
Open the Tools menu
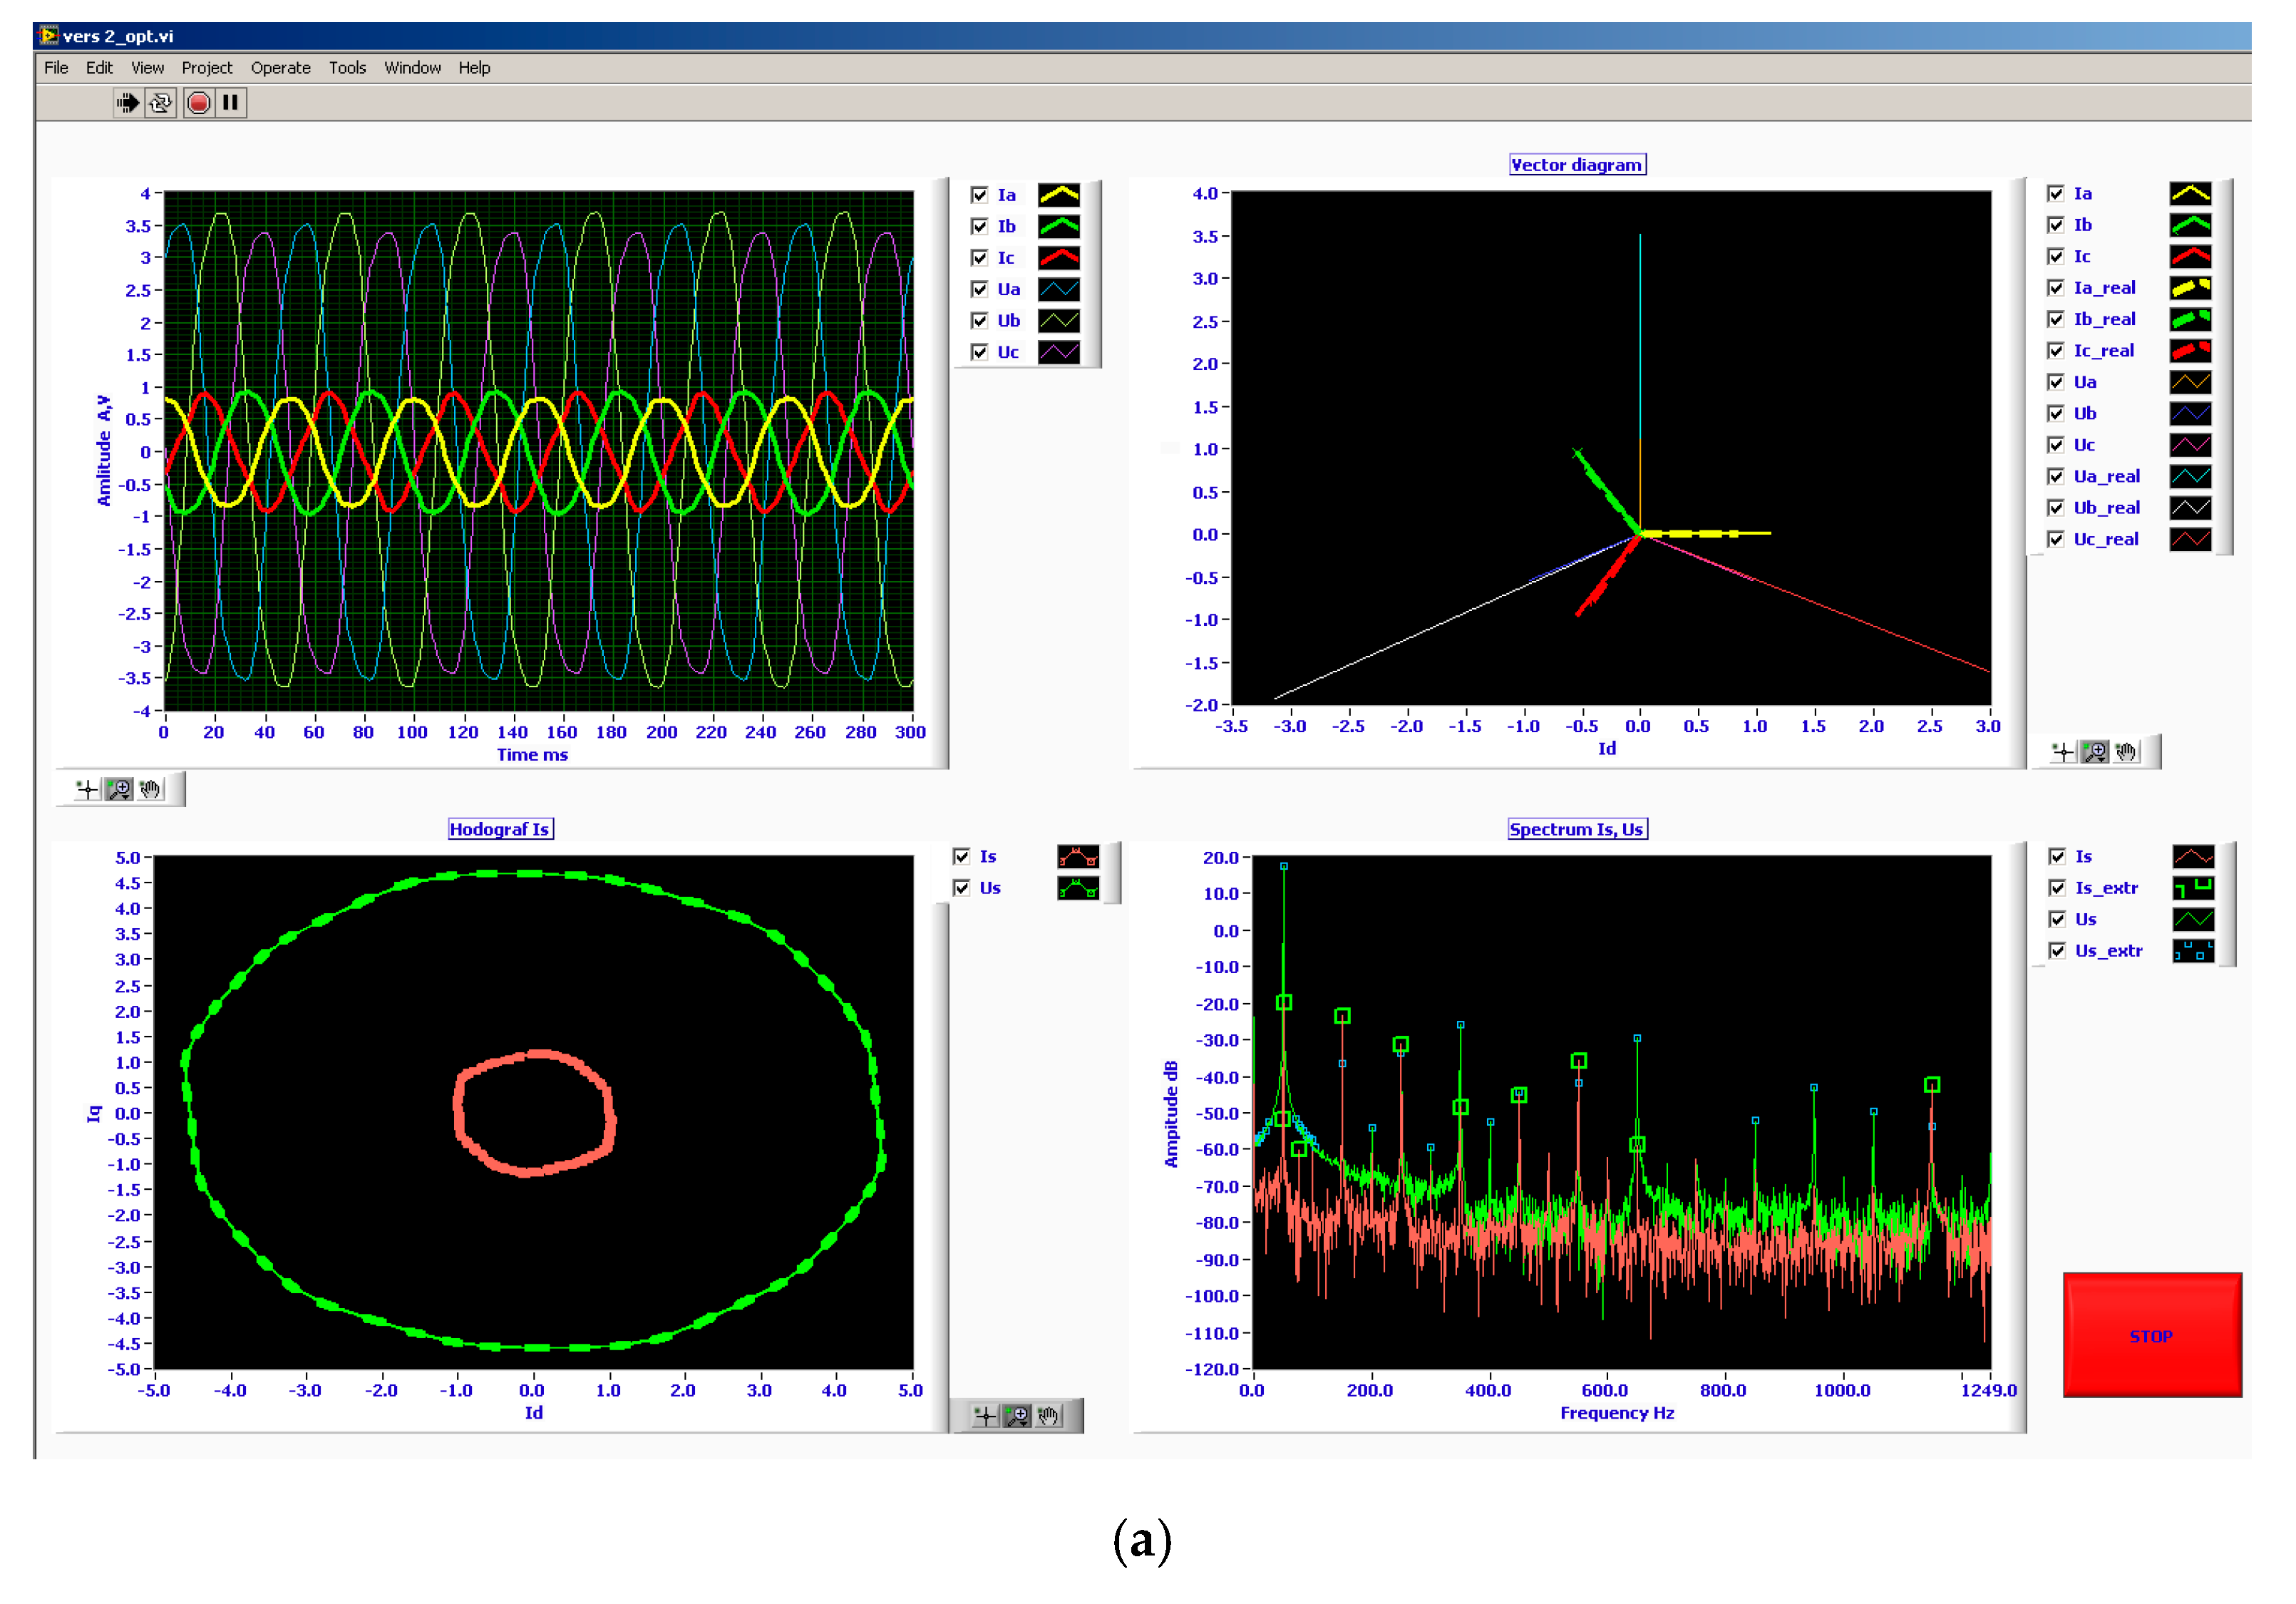347,68
